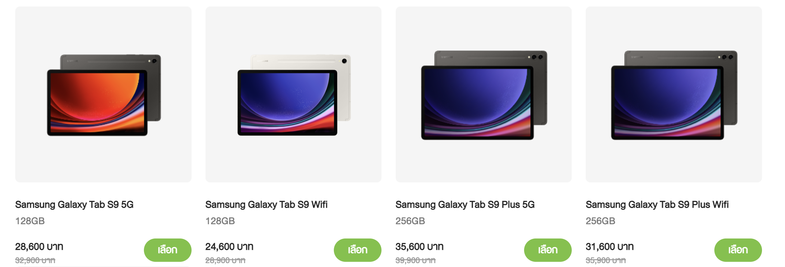Click 256GB under Galaxy Tab S9 Plus 5G
The height and width of the screenshot is (267, 785).
coord(410,221)
